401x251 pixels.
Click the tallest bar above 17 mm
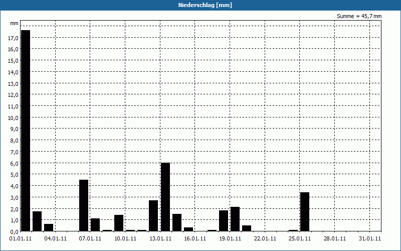coord(26,131)
